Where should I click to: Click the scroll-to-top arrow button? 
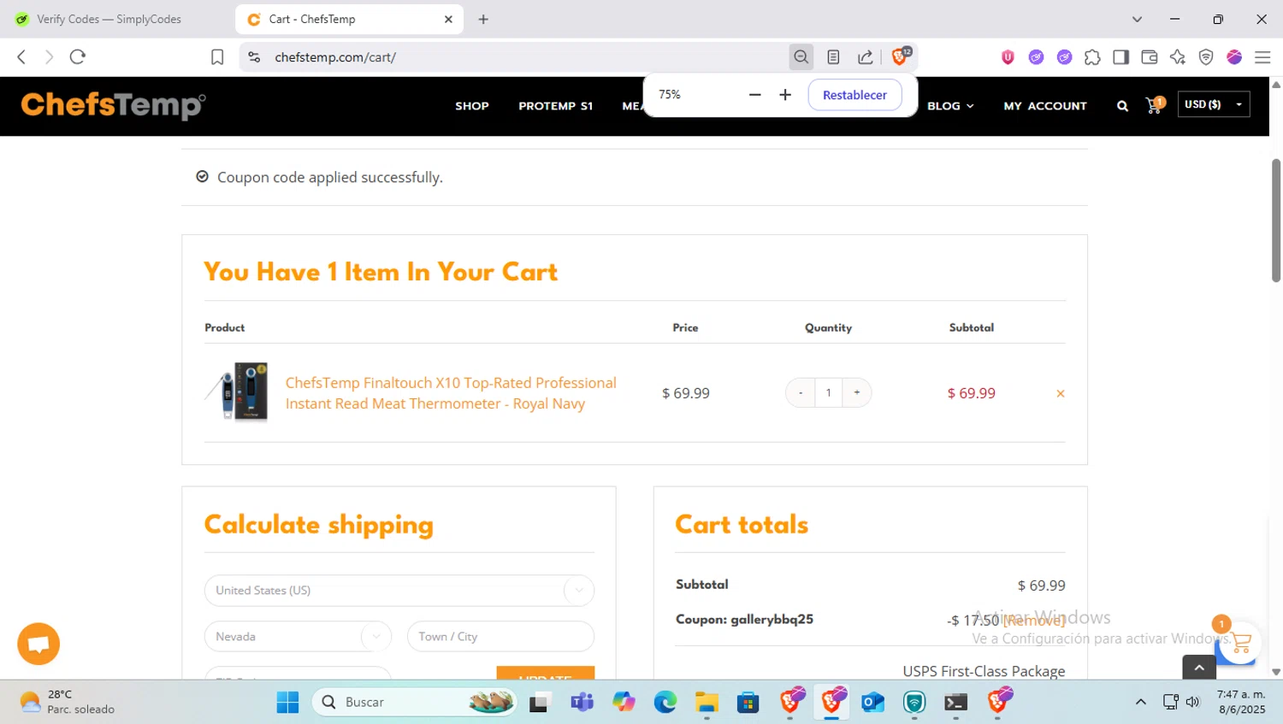click(x=1199, y=668)
